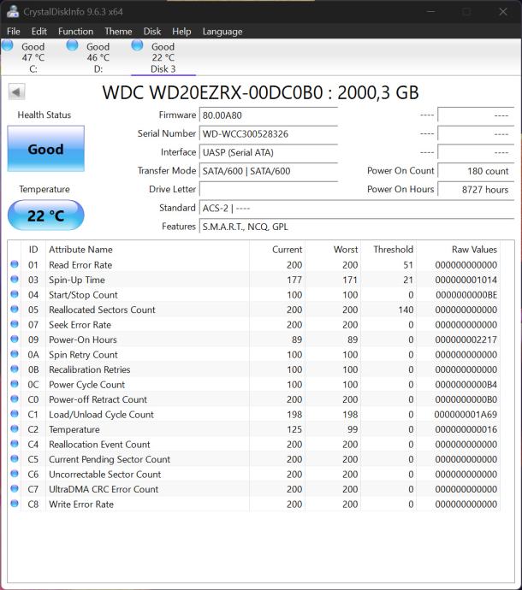Switch to the D: drive tab
The image size is (522, 590).
(x=98, y=57)
